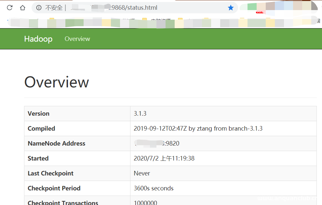
Task: Click the Overview page heading
Action: click(56, 82)
